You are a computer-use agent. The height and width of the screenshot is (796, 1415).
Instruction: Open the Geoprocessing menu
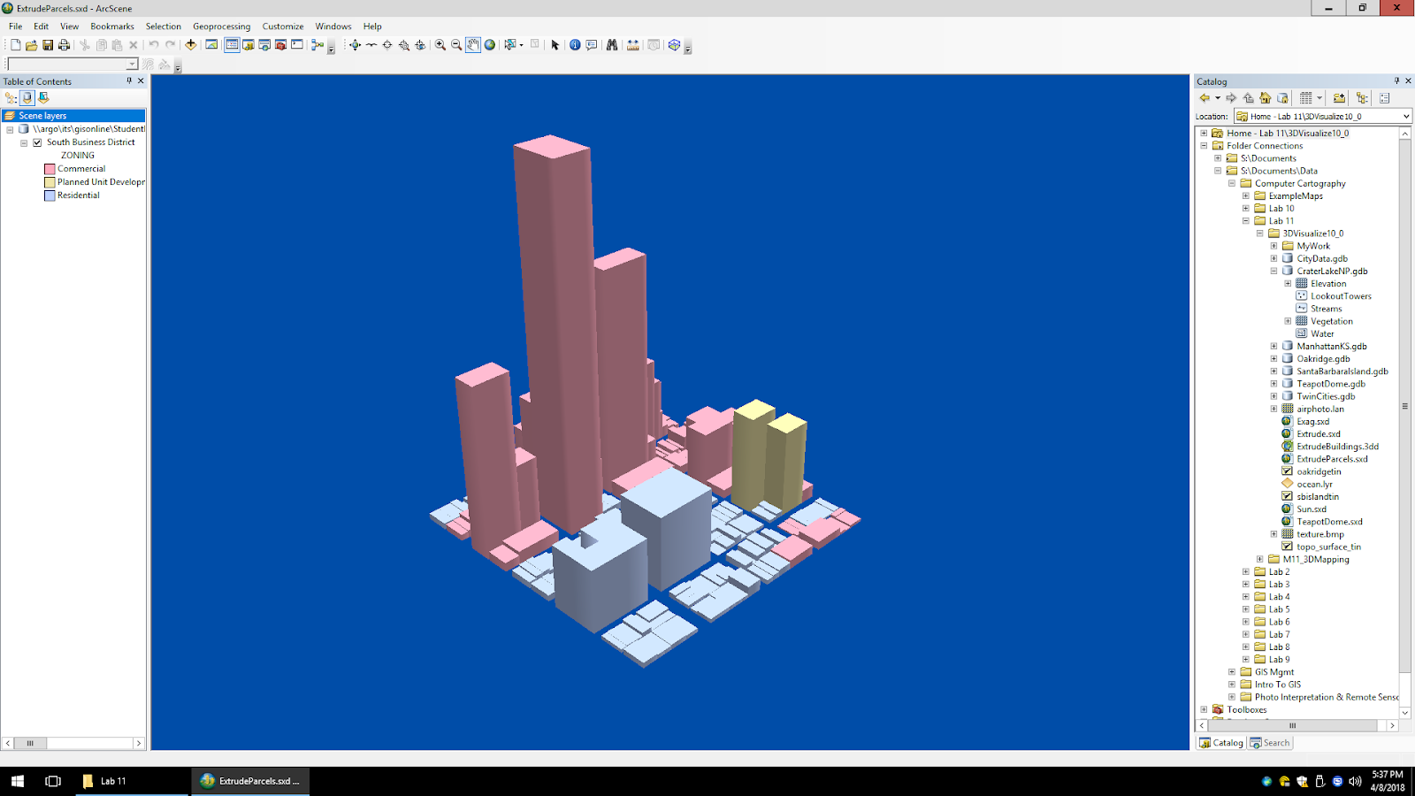point(221,27)
